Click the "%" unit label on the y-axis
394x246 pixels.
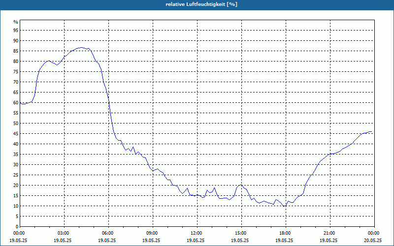(x=16, y=22)
